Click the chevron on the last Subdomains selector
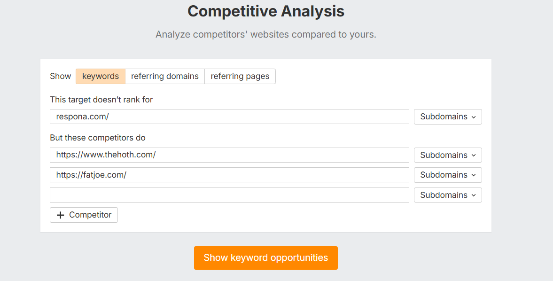This screenshot has height=281, width=553. pos(473,195)
